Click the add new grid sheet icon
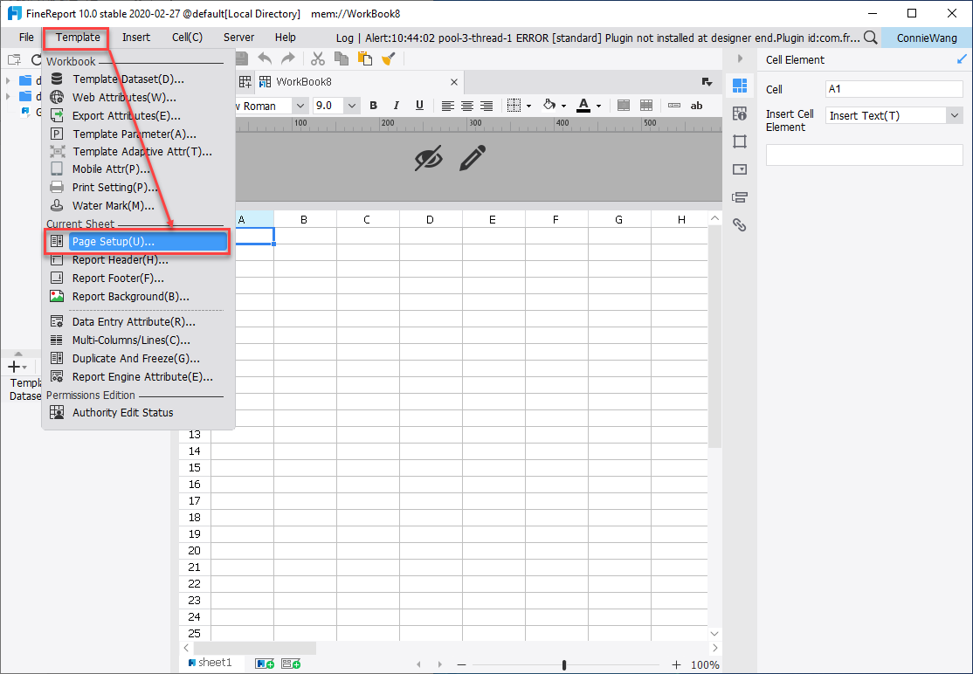973x674 pixels. click(265, 663)
